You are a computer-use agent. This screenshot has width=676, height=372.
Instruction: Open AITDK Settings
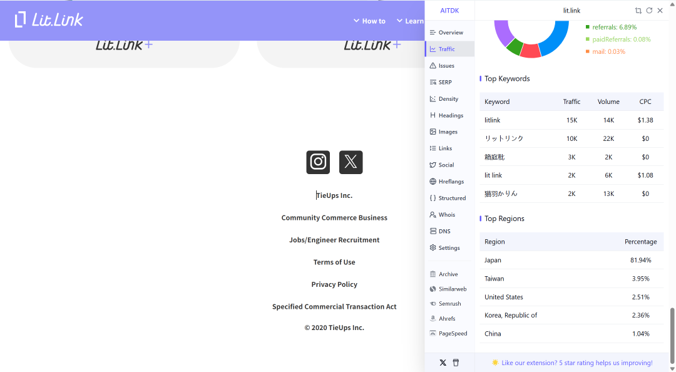449,248
